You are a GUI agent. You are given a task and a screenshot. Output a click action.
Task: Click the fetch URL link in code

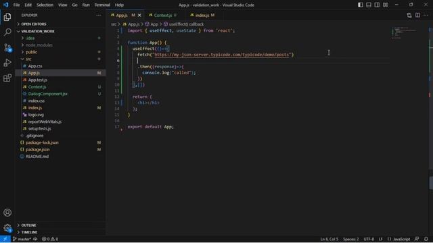[x=222, y=55]
